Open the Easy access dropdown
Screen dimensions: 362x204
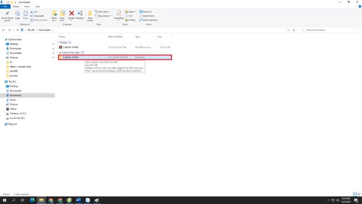[103, 16]
